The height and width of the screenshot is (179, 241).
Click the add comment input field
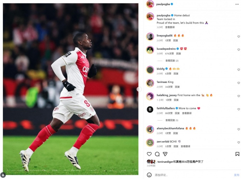[192, 175]
